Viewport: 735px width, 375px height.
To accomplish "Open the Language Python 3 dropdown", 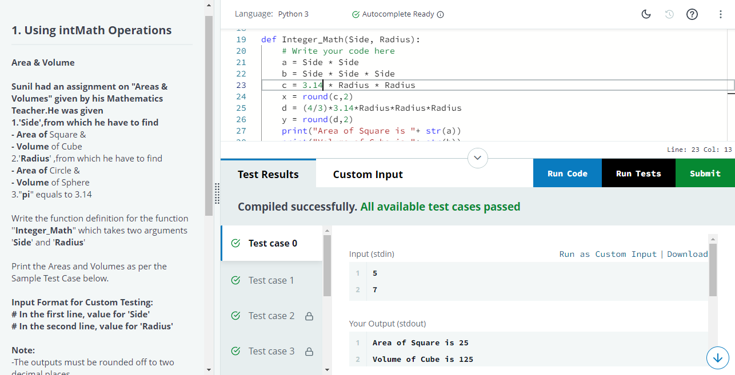I will pyautogui.click(x=293, y=14).
